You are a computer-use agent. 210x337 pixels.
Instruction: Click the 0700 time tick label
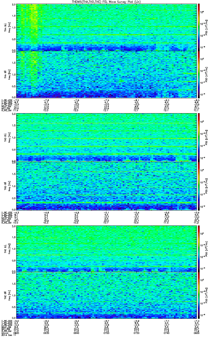[106, 333]
